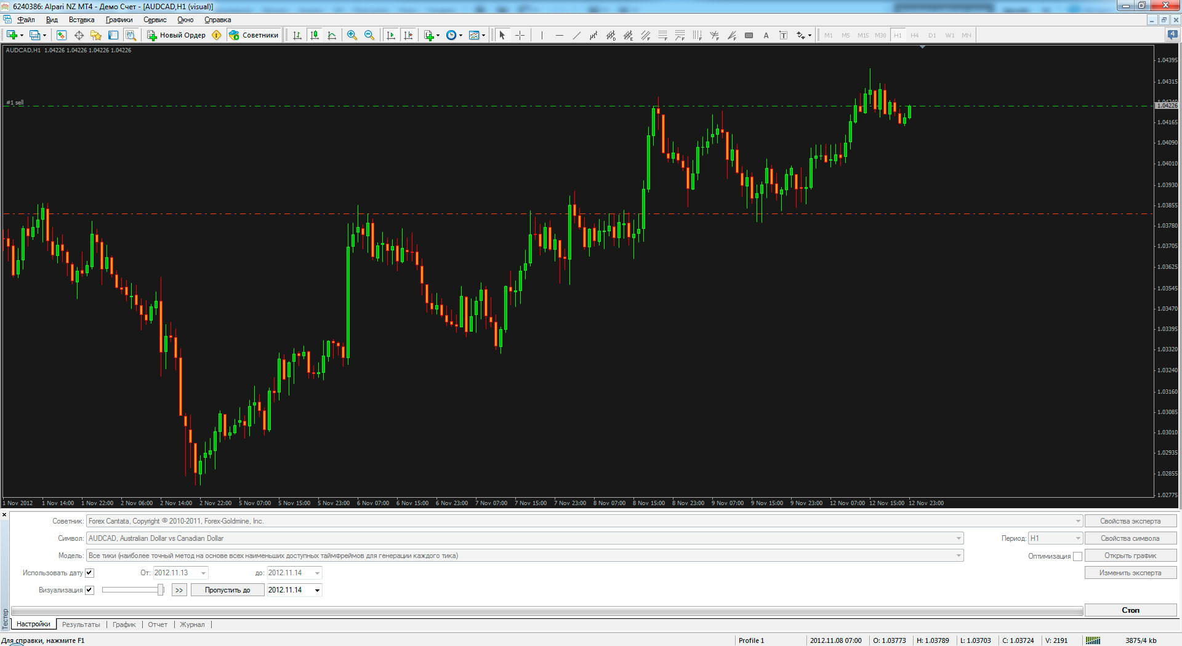Click the 'Новый Ордер' button
This screenshot has height=646, width=1182.
point(176,35)
